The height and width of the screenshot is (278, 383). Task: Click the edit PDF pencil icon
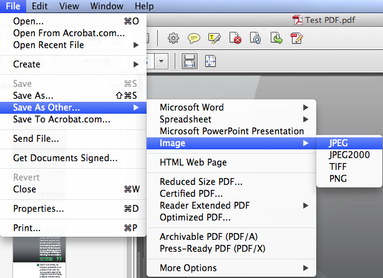pyautogui.click(x=297, y=39)
